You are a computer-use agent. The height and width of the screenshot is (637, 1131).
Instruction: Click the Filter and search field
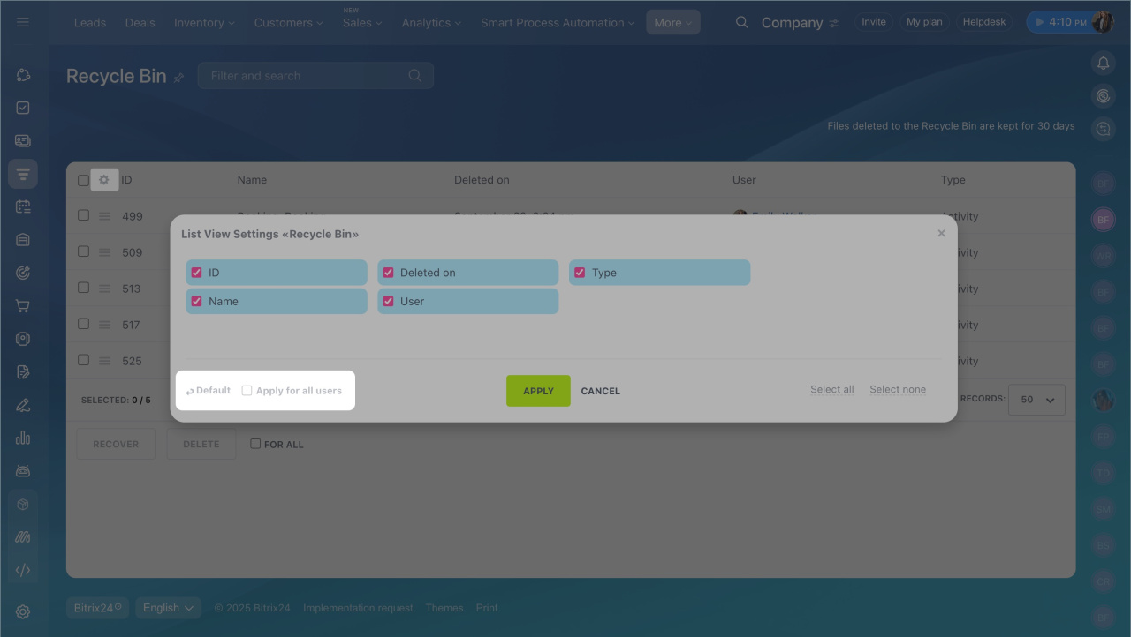(x=305, y=76)
